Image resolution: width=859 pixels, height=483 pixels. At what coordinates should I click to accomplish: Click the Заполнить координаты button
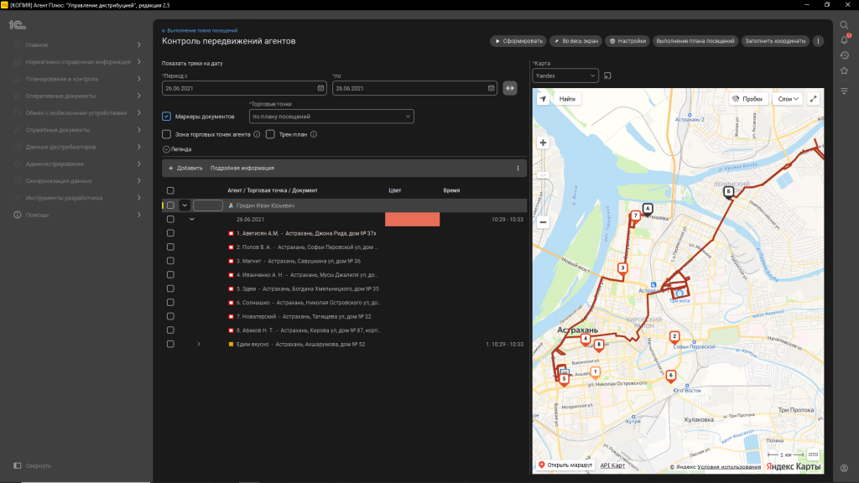coord(775,40)
